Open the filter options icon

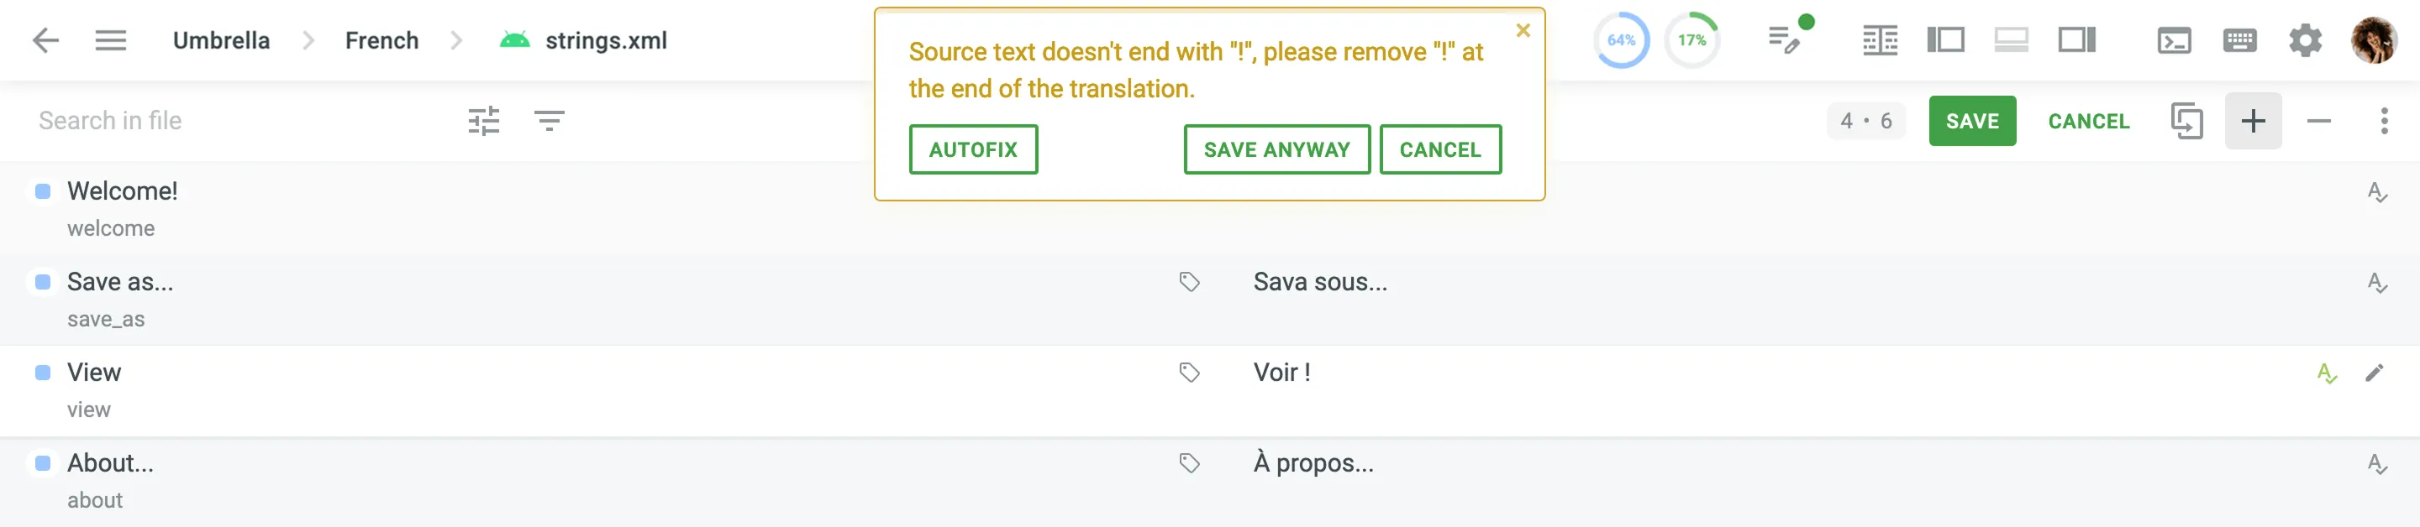coord(550,120)
